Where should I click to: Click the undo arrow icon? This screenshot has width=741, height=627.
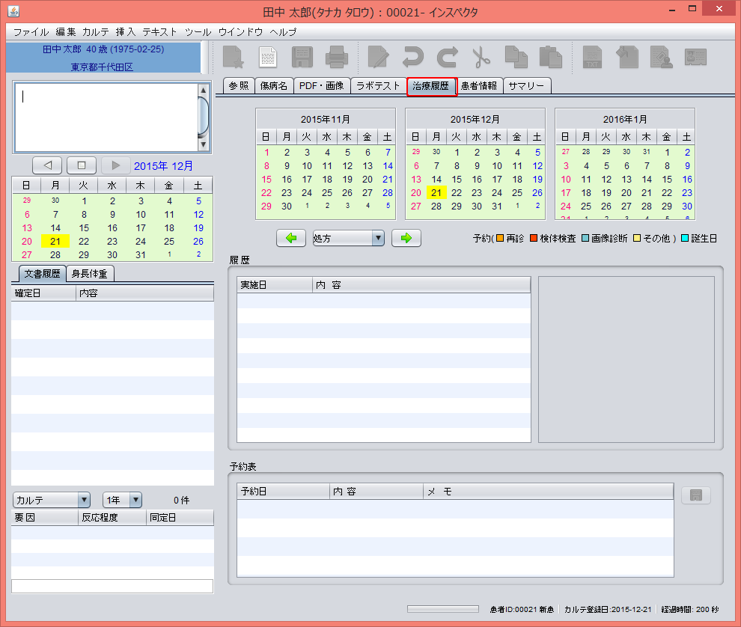pos(412,58)
